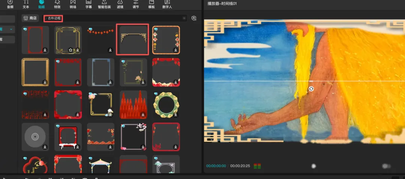Click the 播放器-时间线01 player title

pyautogui.click(x=222, y=4)
